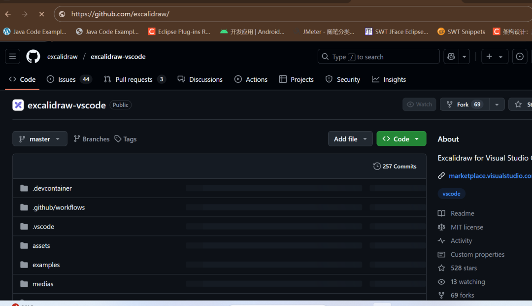This screenshot has width=532, height=306.
Task: View the 257 Commits history
Action: [395, 166]
